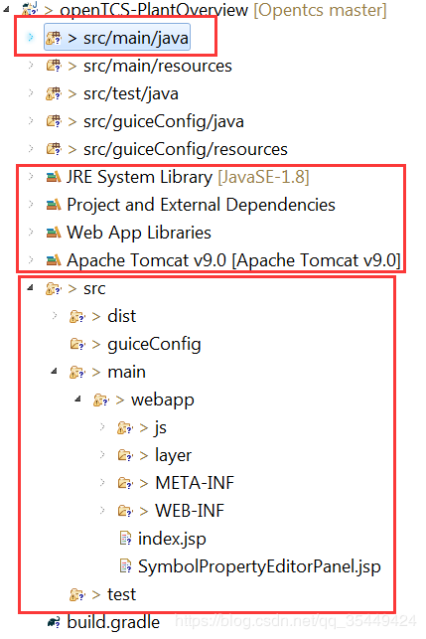The width and height of the screenshot is (426, 639).
Task: Collapse the src folder tree node
Action: click(x=30, y=288)
